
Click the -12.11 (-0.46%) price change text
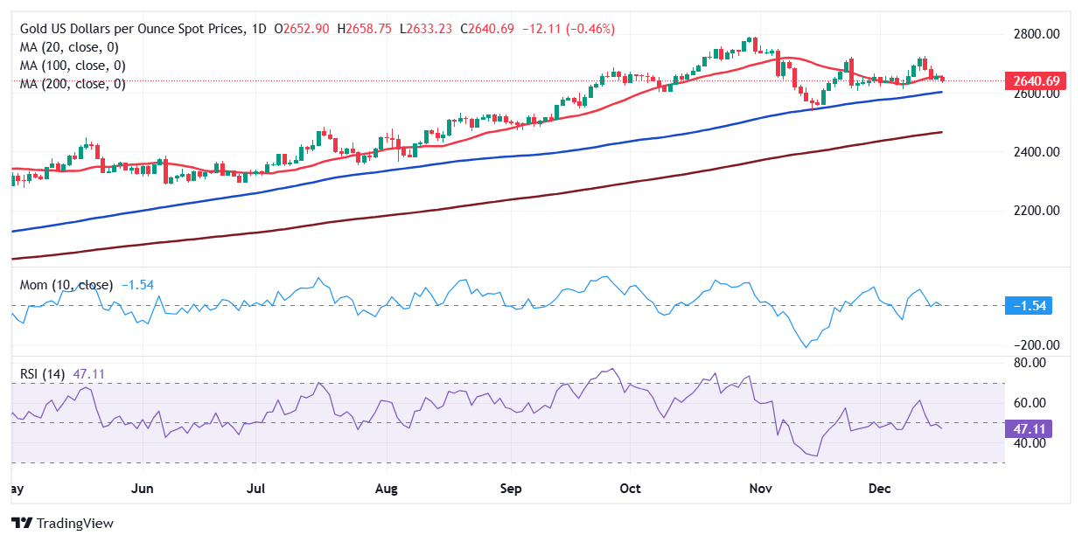pos(569,29)
